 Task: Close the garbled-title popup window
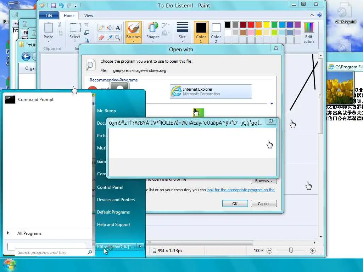(271, 121)
